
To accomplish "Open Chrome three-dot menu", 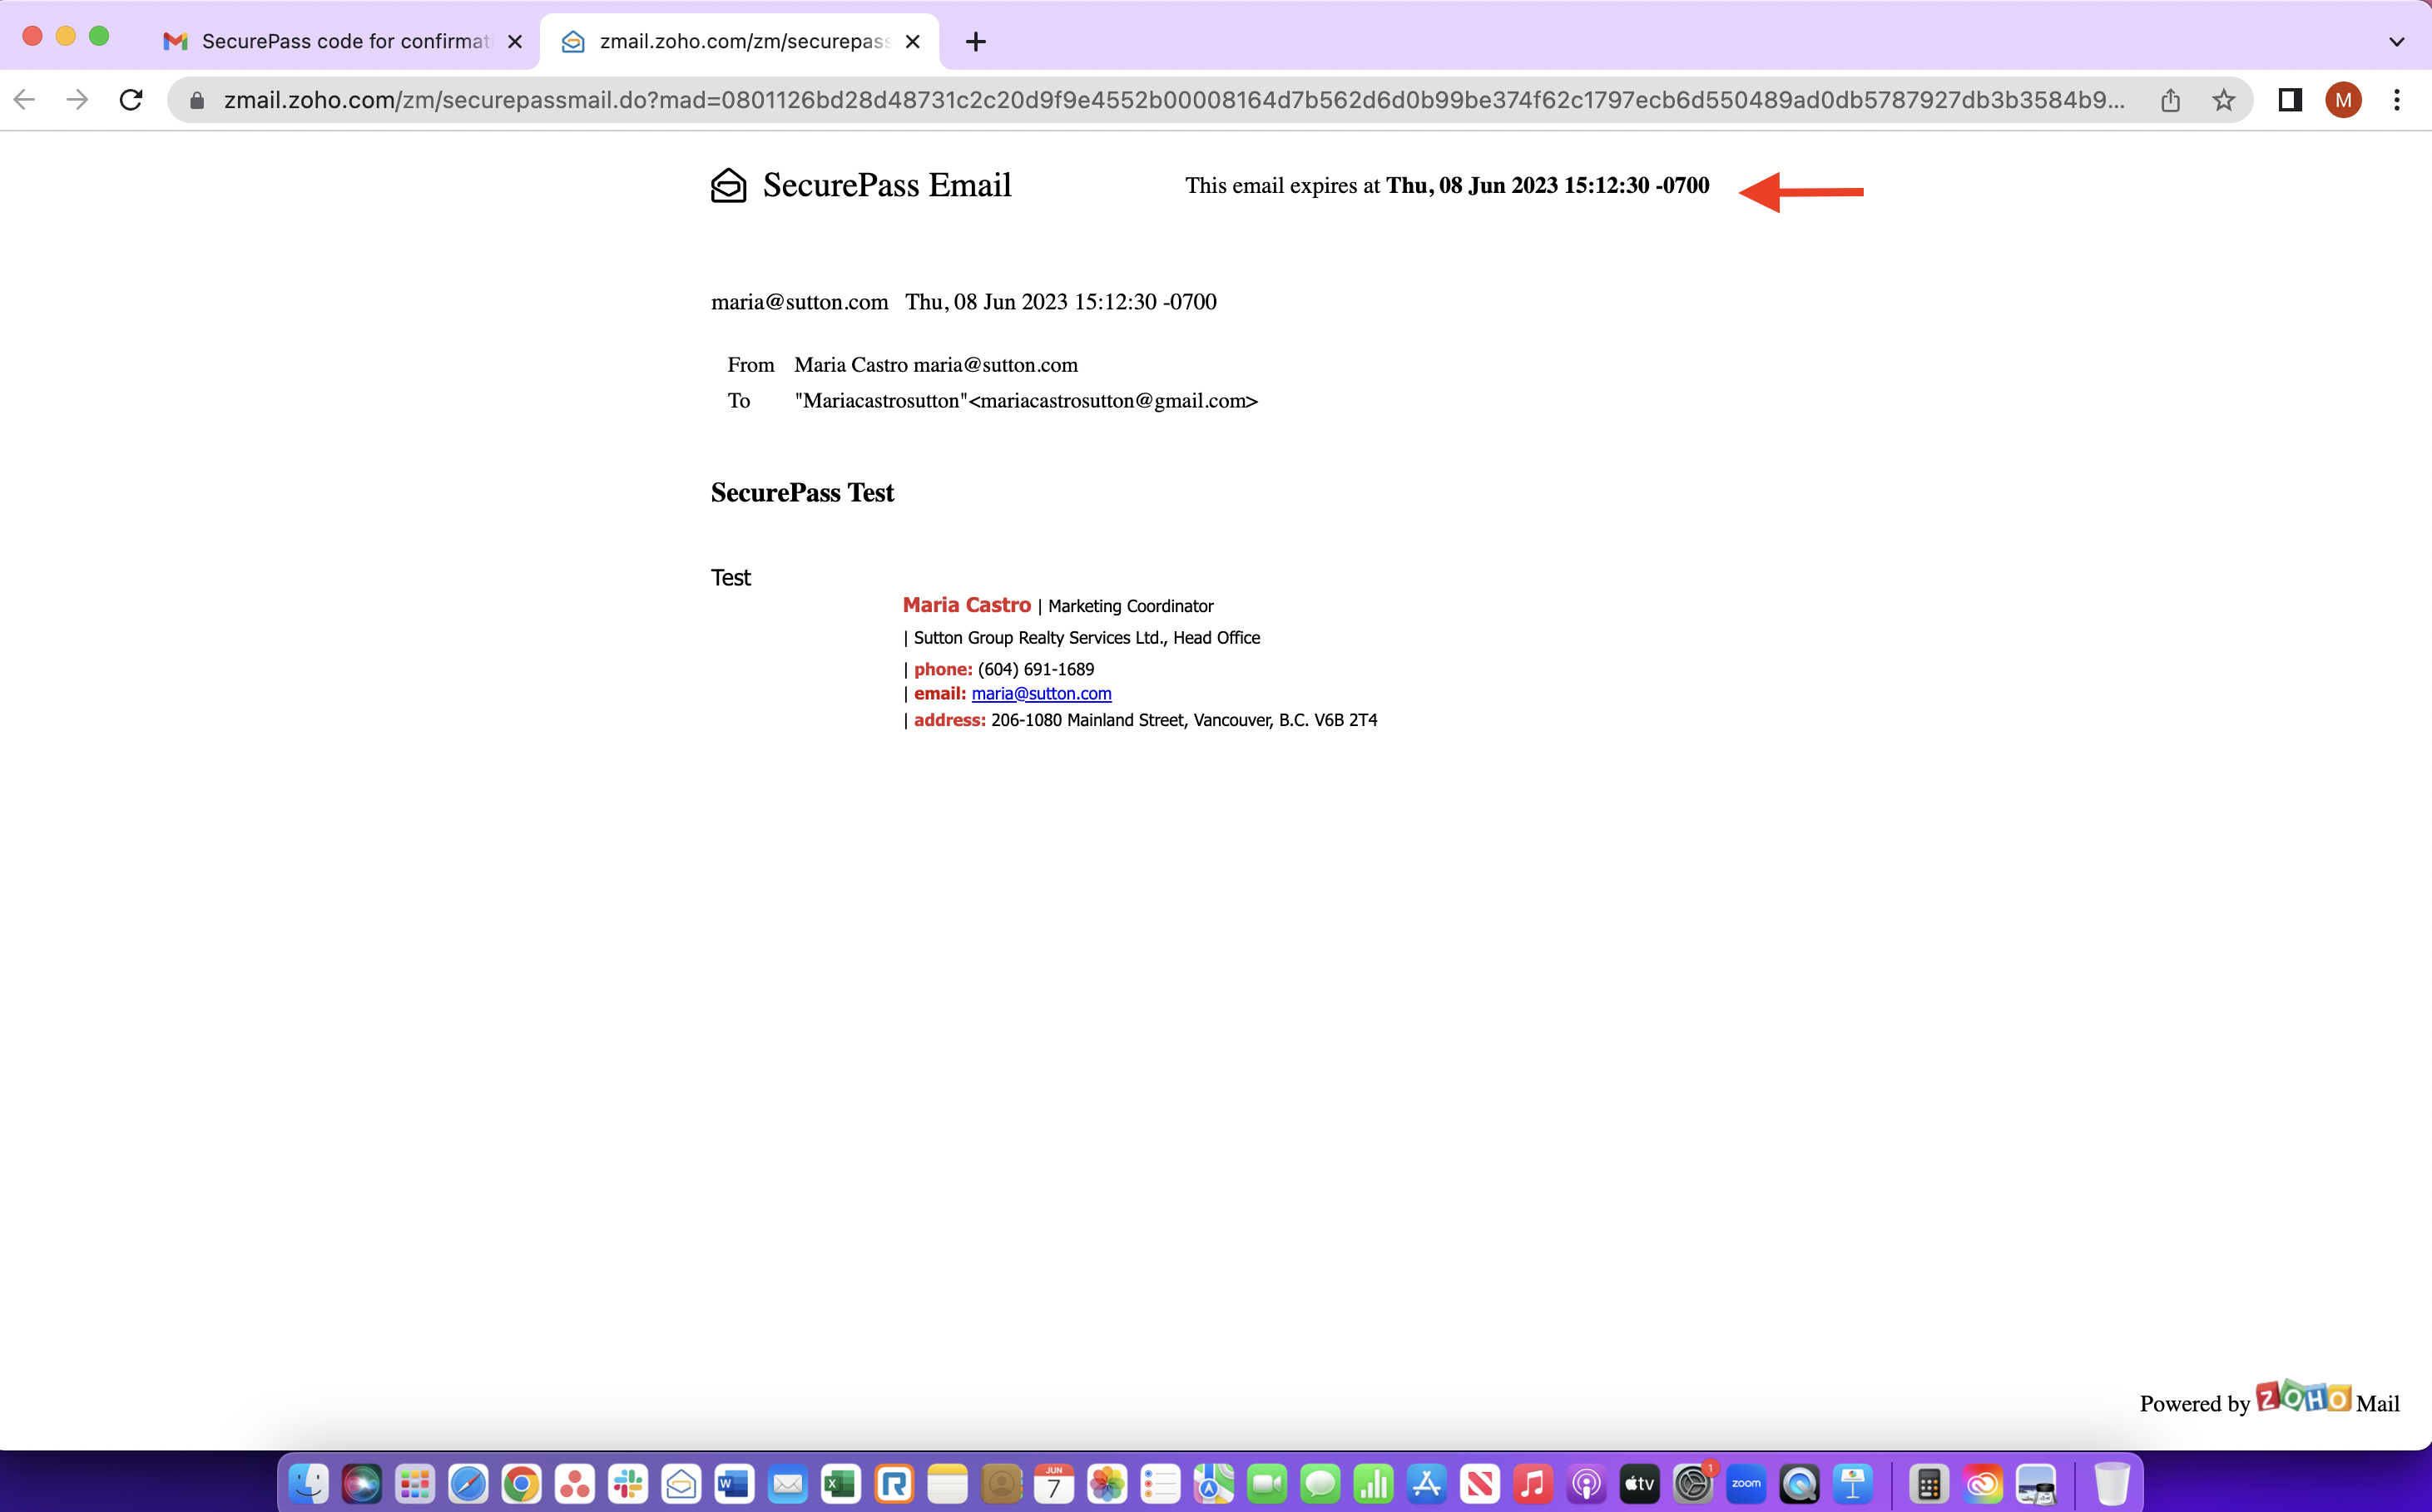I will pos(2396,100).
